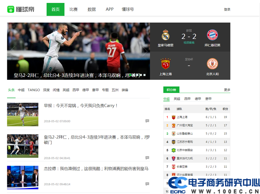Click the 北京中赫国安 team crest
This screenshot has width=260, height=194.
[x=173, y=150]
